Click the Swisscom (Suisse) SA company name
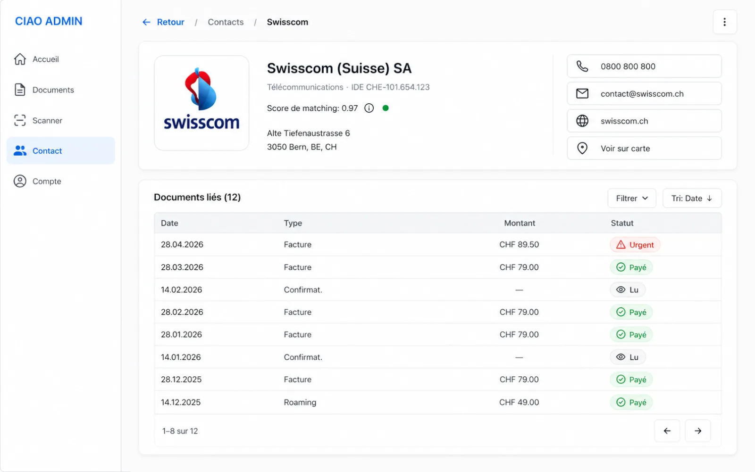Viewport: 755px width, 472px height. 339,68
